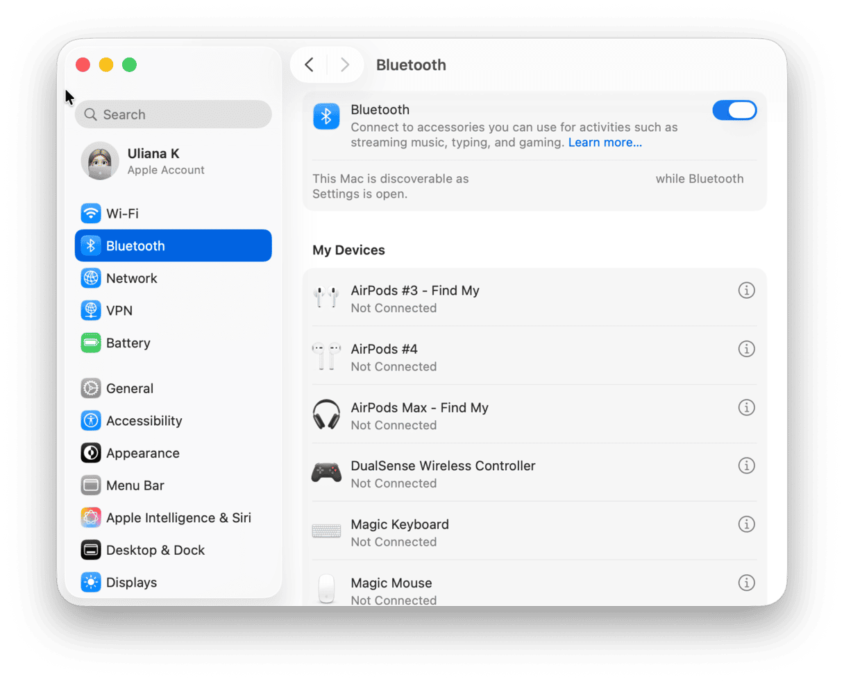Open info for AirPods #3 - Find My
This screenshot has width=844, height=681.
point(746,291)
